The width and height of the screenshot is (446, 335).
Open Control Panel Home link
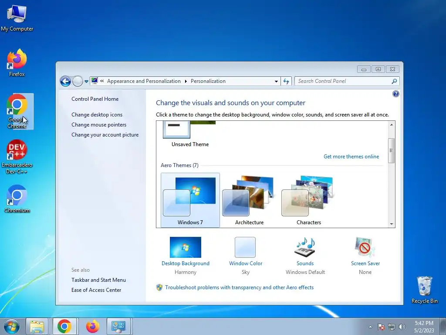[x=95, y=99]
